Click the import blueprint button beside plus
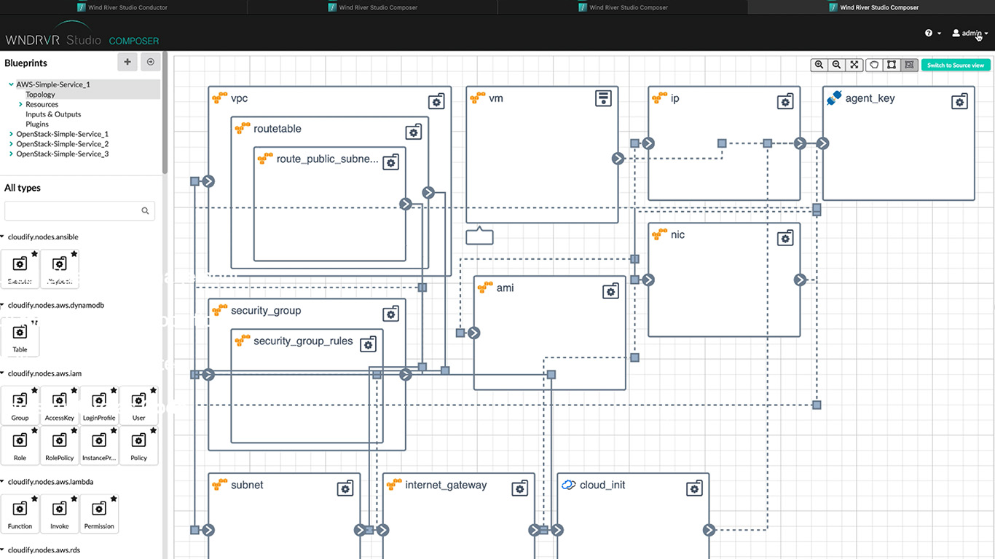The image size is (995, 559). [151, 62]
